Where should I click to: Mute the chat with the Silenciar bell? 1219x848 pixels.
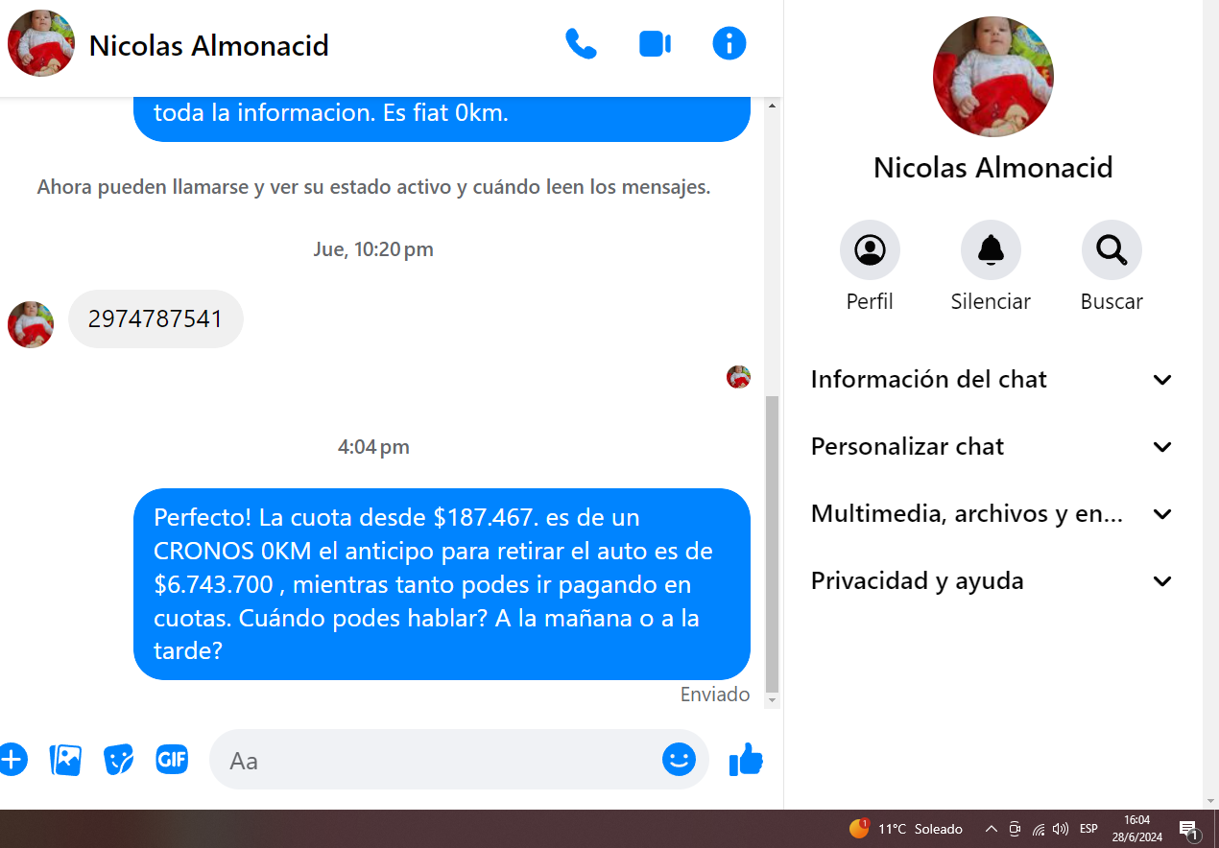coord(991,250)
